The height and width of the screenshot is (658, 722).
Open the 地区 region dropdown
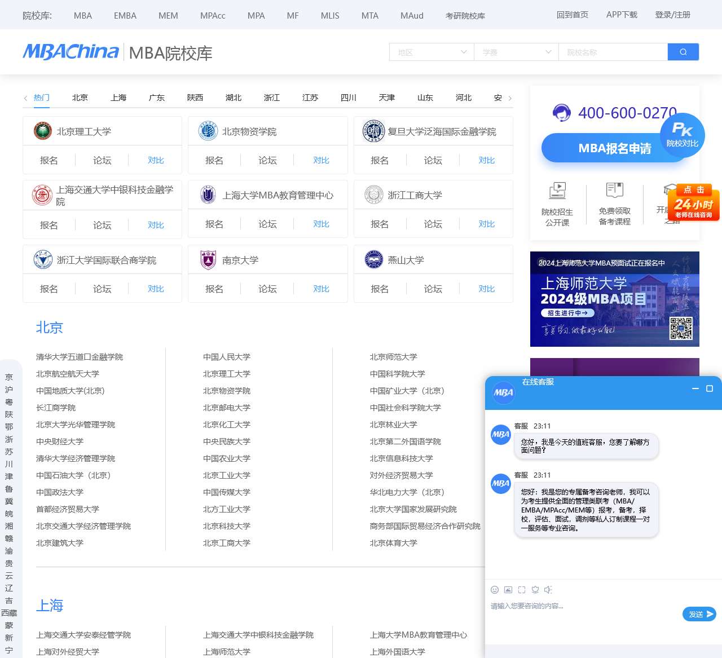432,52
